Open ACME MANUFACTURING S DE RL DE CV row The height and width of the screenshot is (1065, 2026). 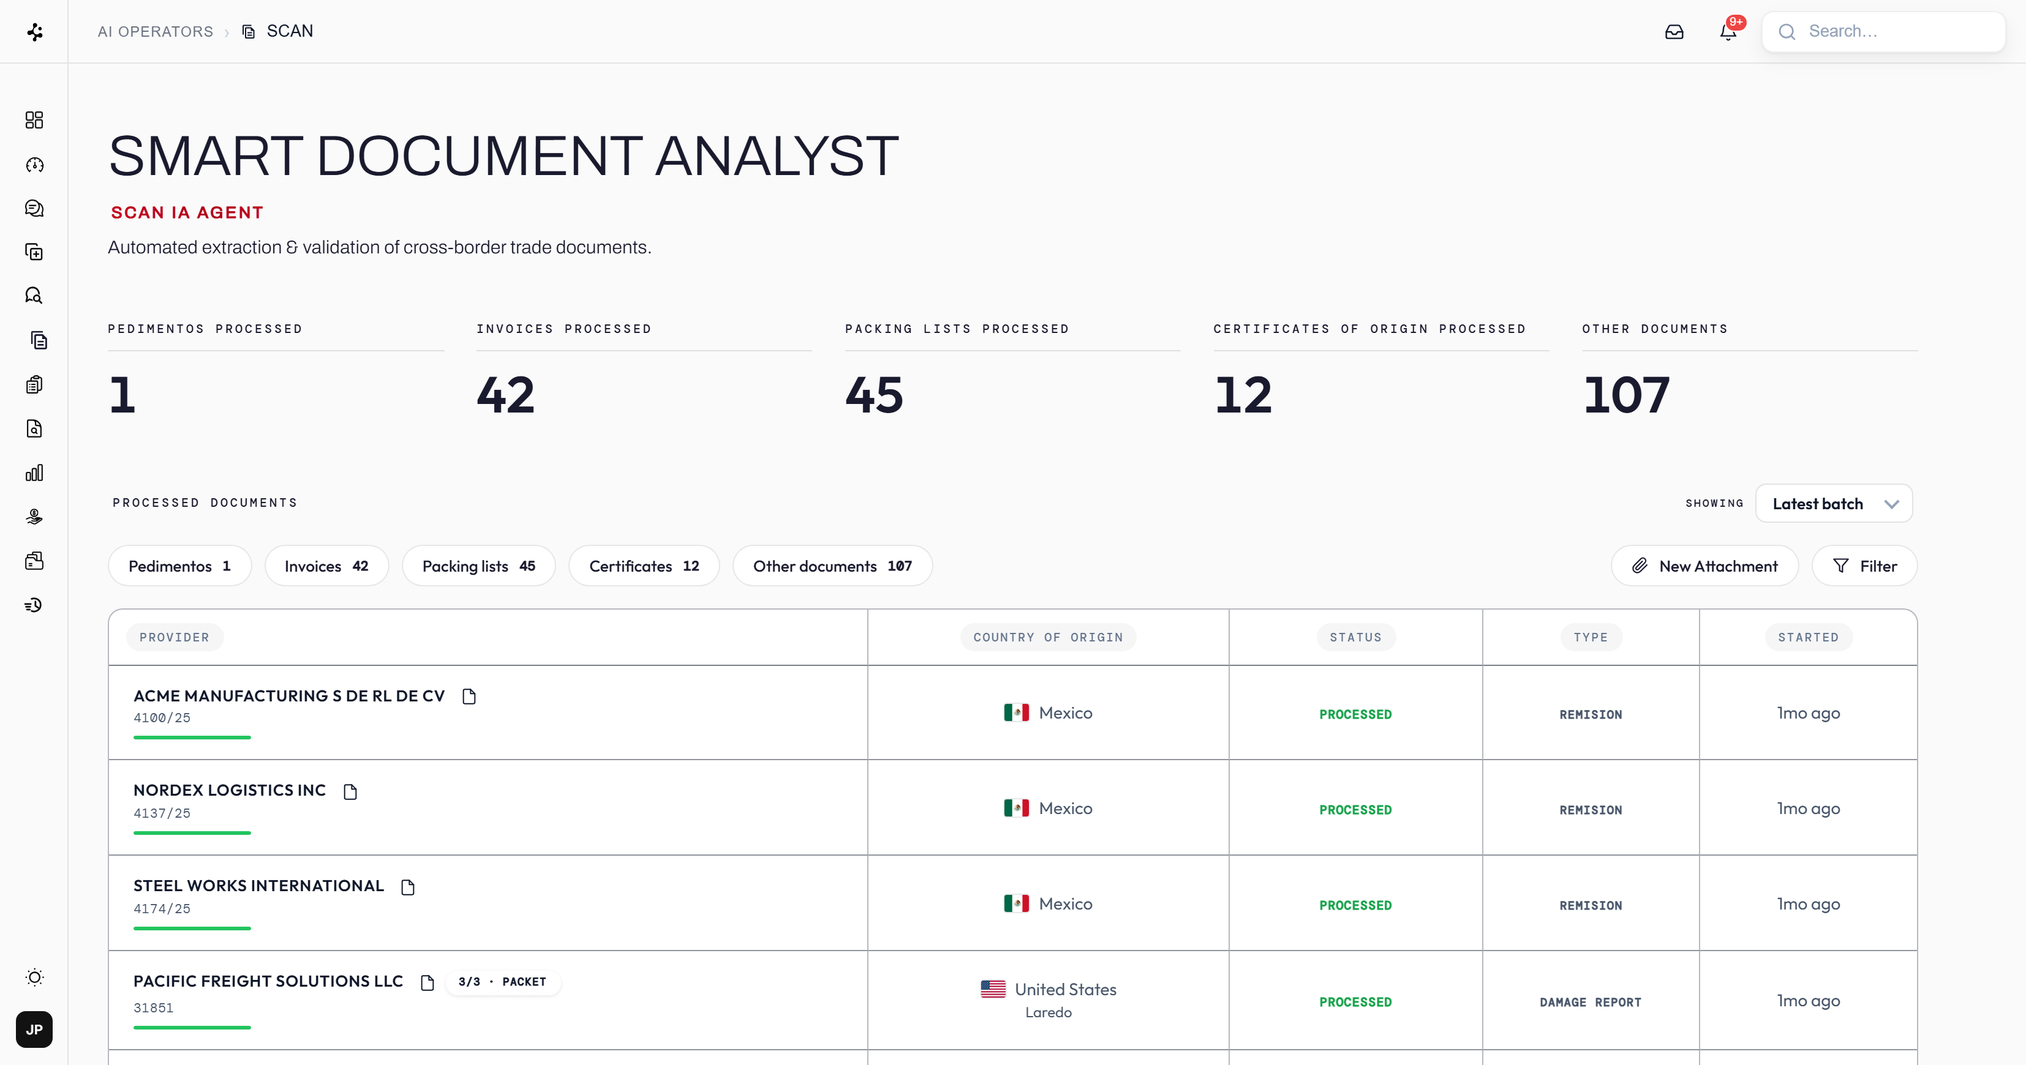(1012, 712)
